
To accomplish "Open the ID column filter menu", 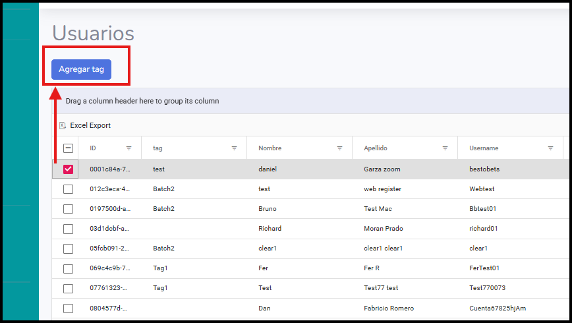I will pos(129,148).
